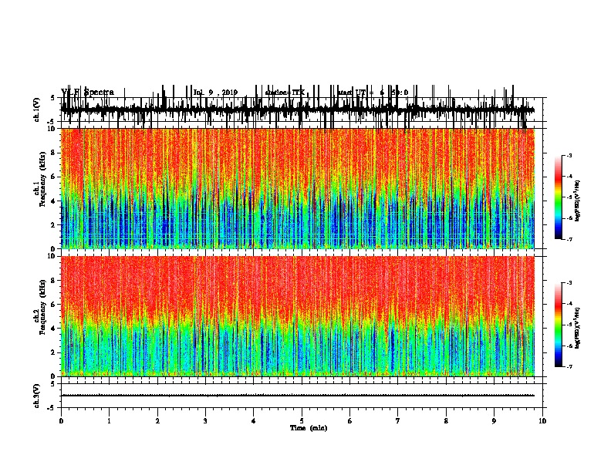The height and width of the screenshot is (472, 611).
Task: Click the ch.1 spectrogram color bar
Action: tap(559, 197)
